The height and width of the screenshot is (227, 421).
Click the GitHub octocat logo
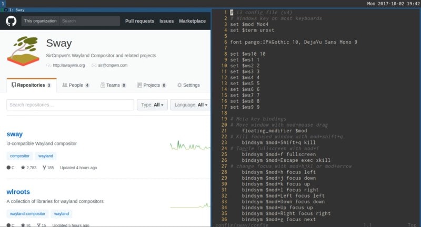point(11,21)
